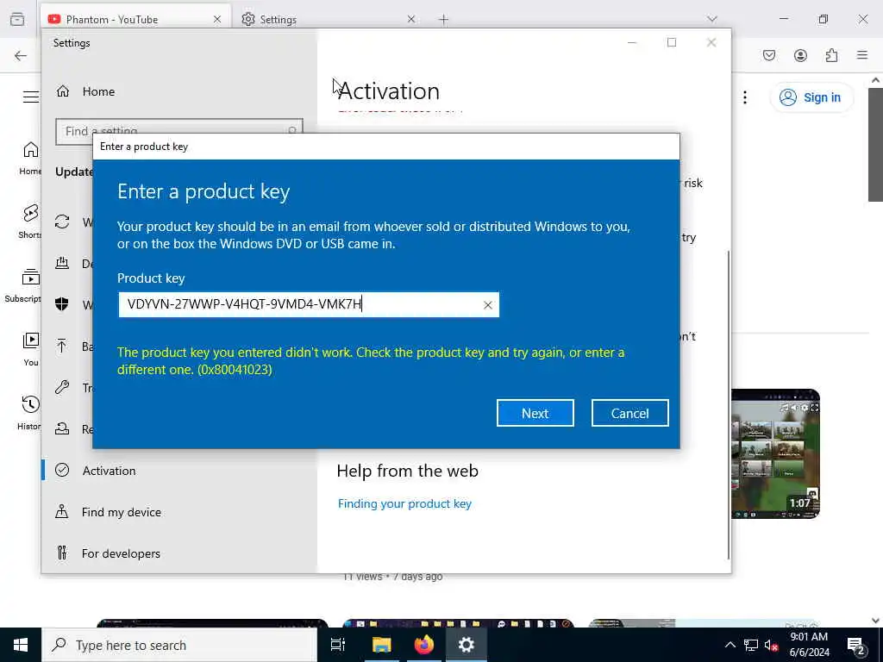Image resolution: width=883 pixels, height=662 pixels.
Task: Cancel the Enter a product key dialog
Action: [x=629, y=413]
